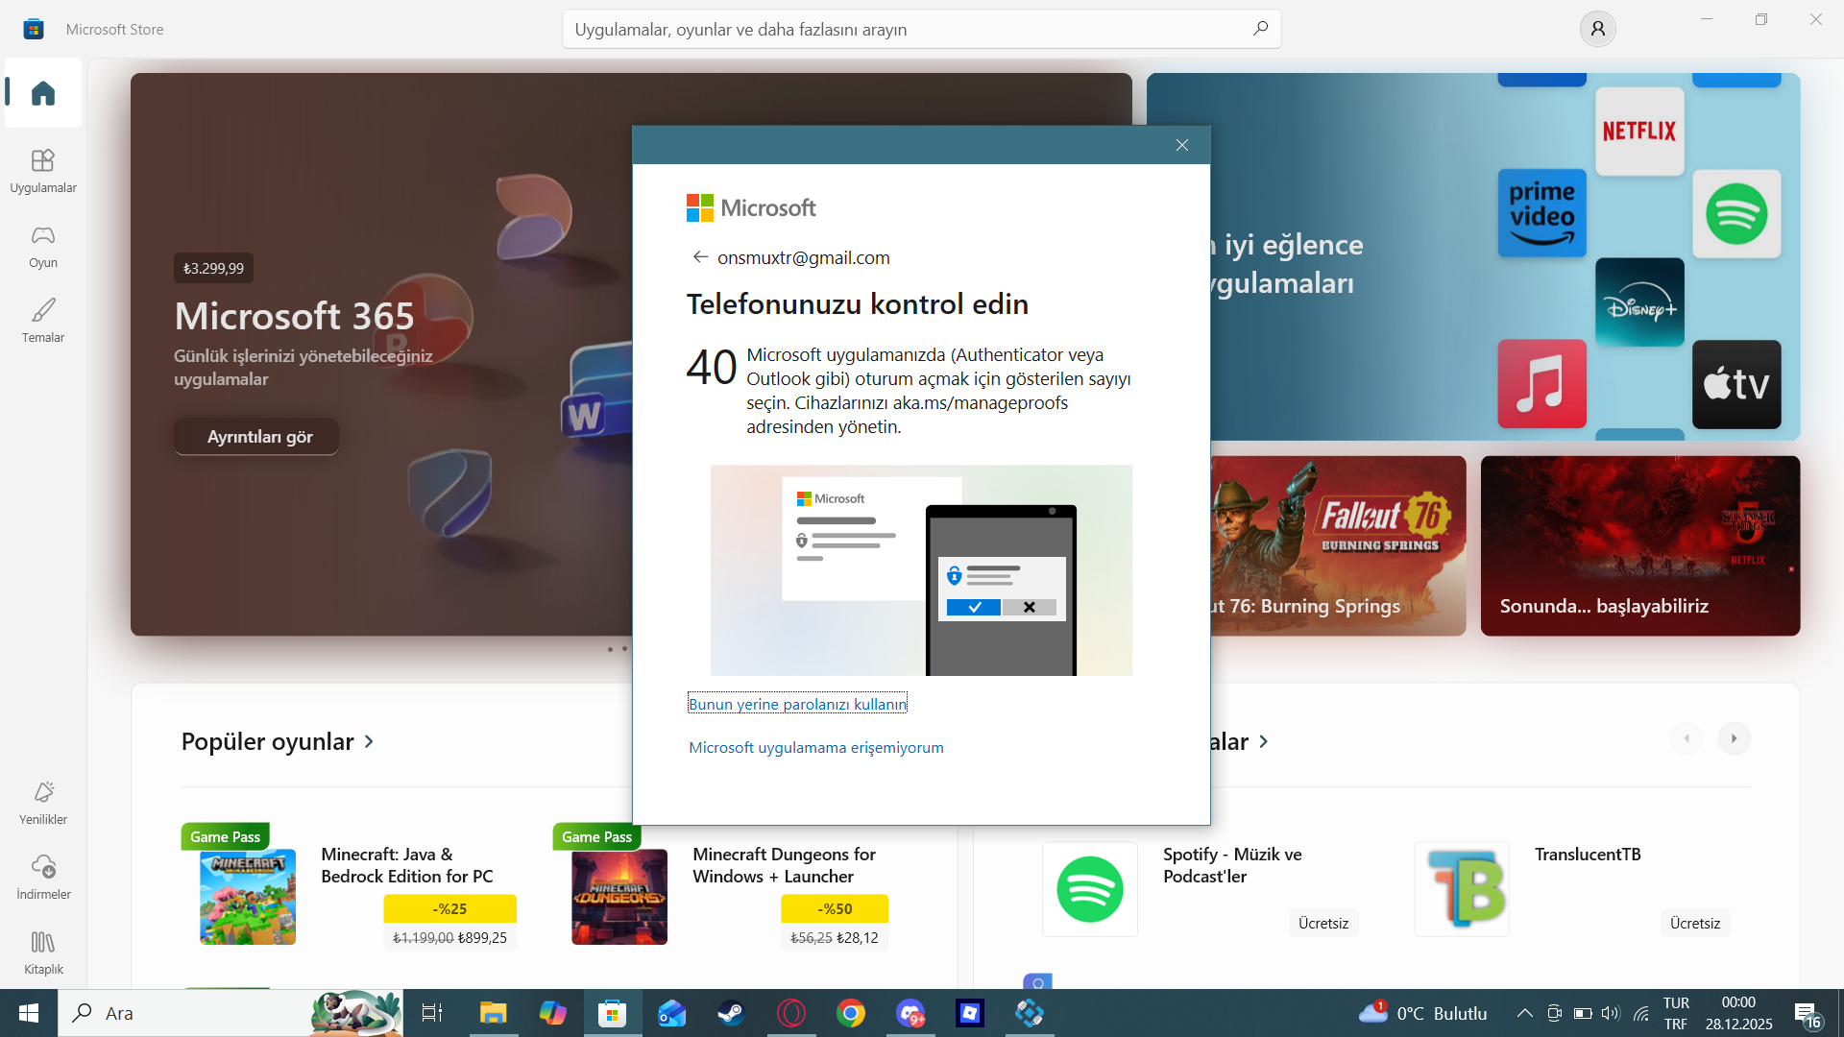
Task: Click 'Bunun yerine parolanızı kullanın' link
Action: (797, 704)
